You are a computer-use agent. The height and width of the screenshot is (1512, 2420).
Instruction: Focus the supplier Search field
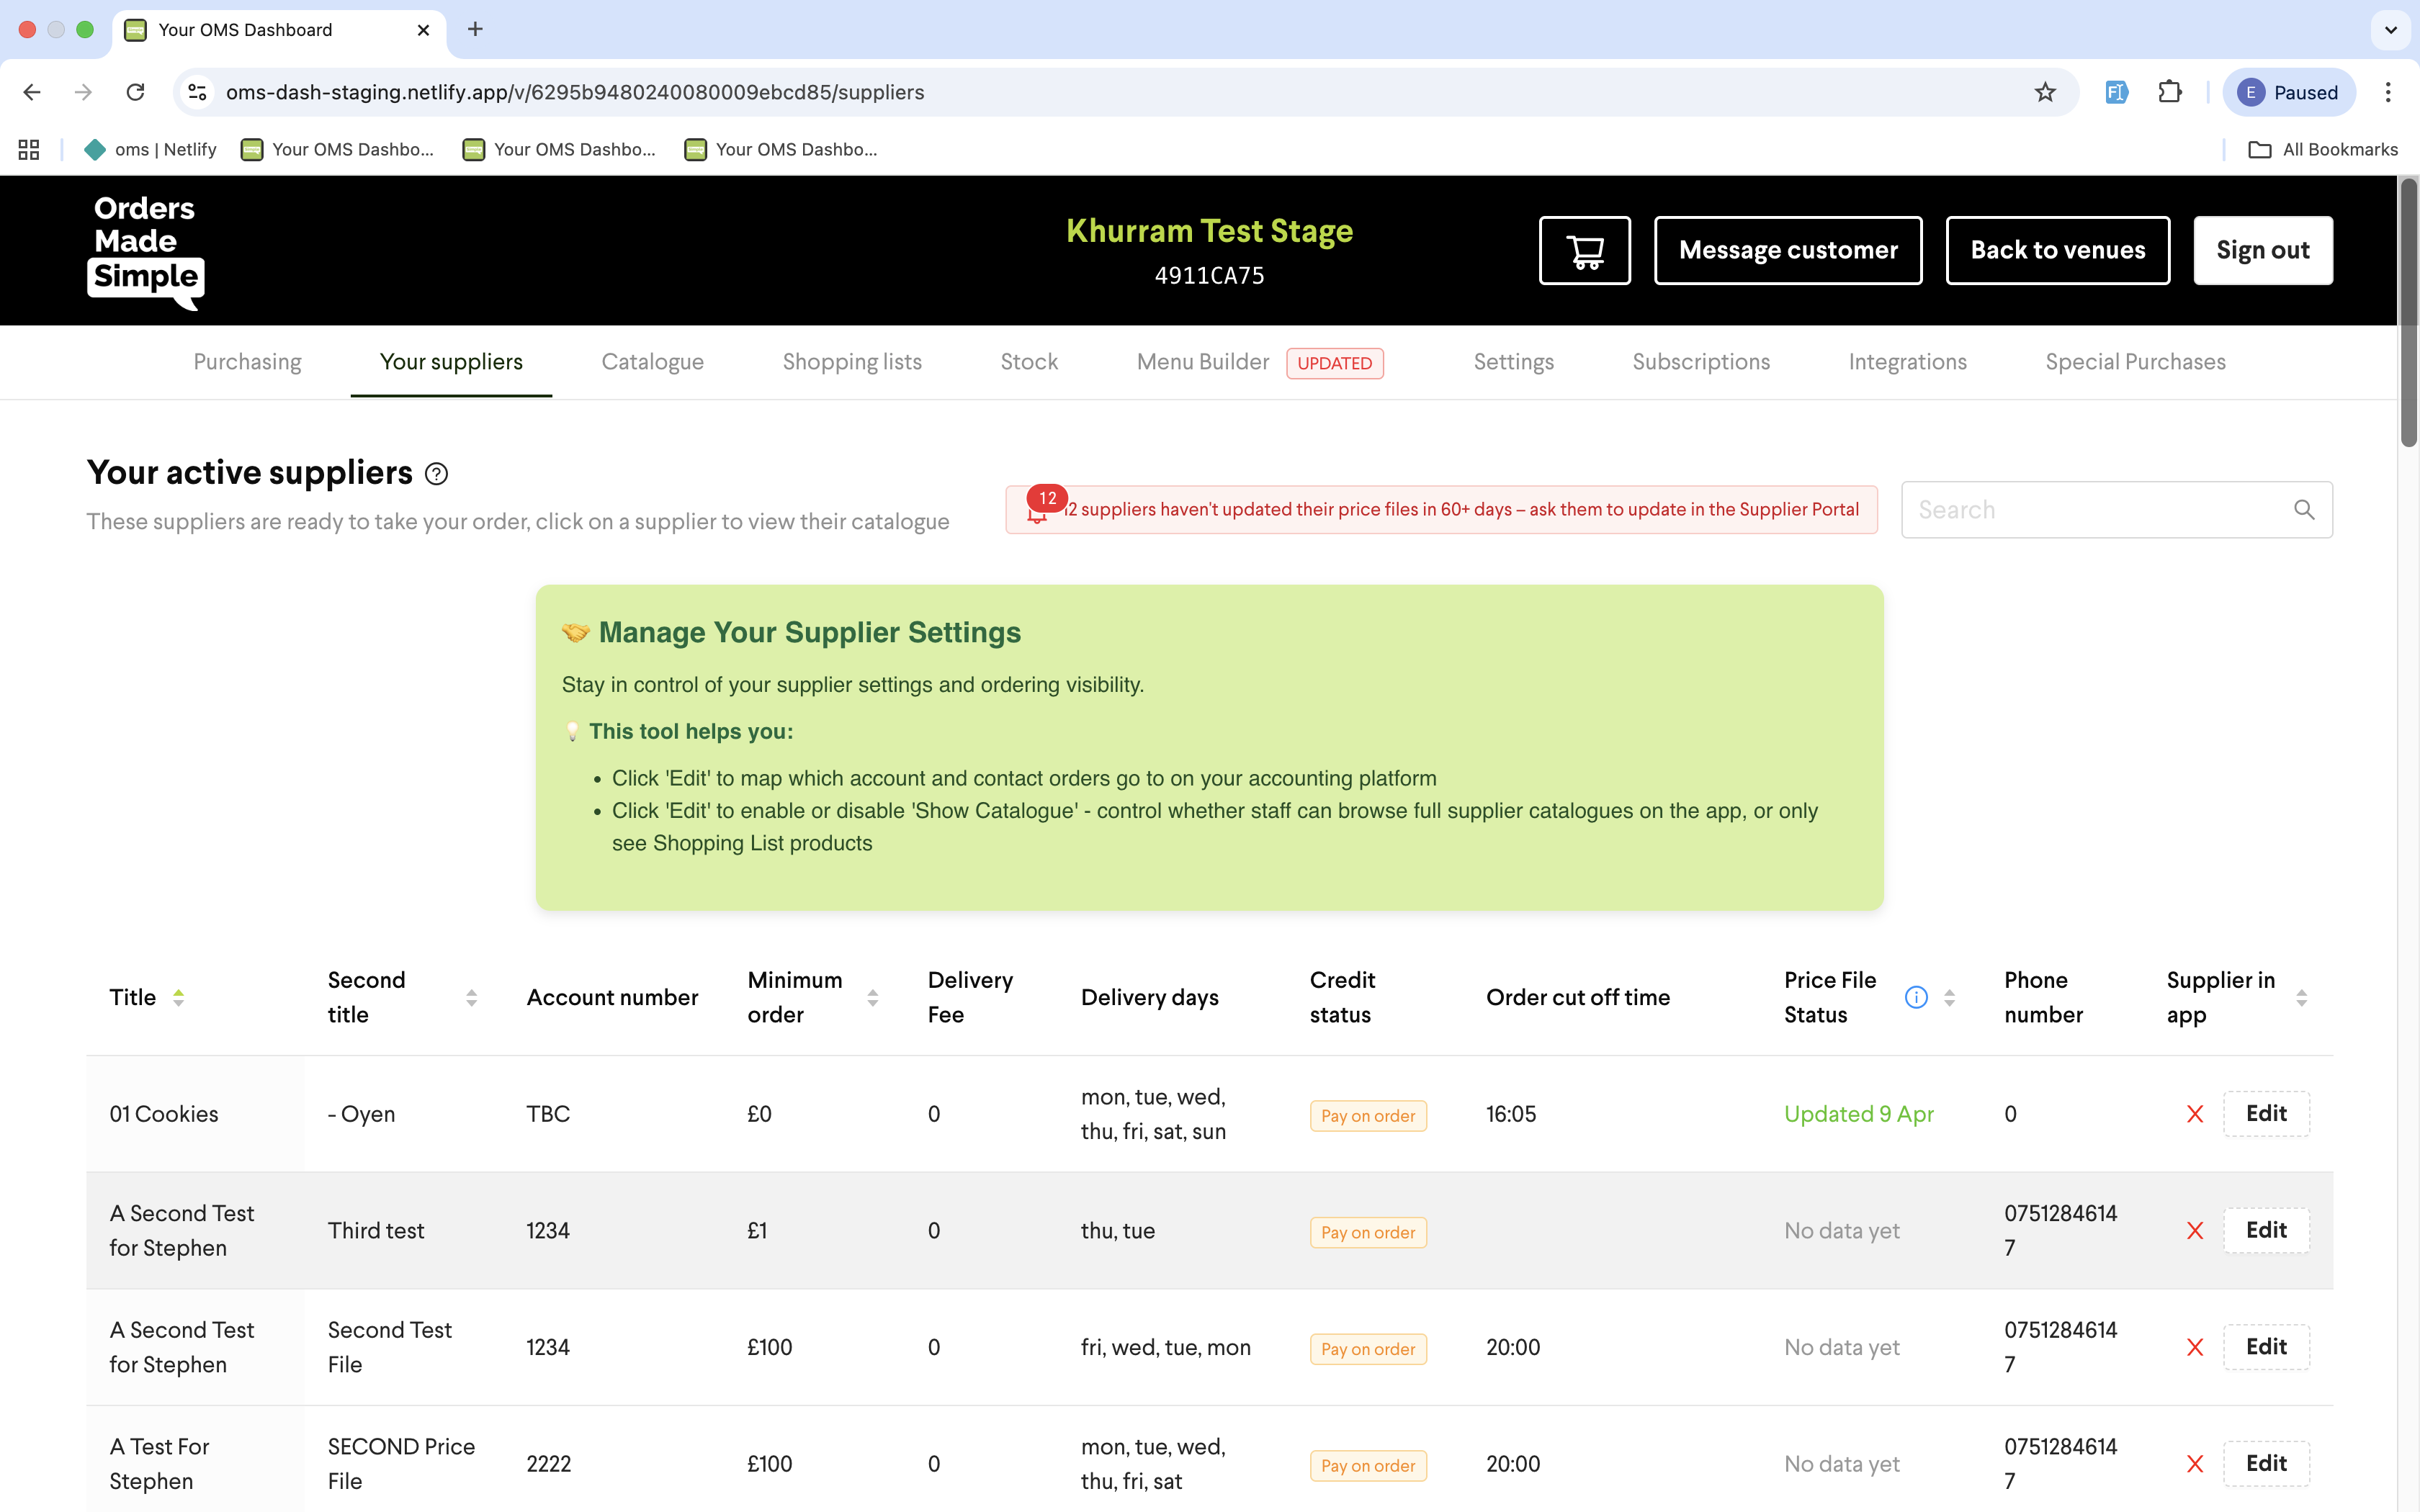pyautogui.click(x=2117, y=510)
